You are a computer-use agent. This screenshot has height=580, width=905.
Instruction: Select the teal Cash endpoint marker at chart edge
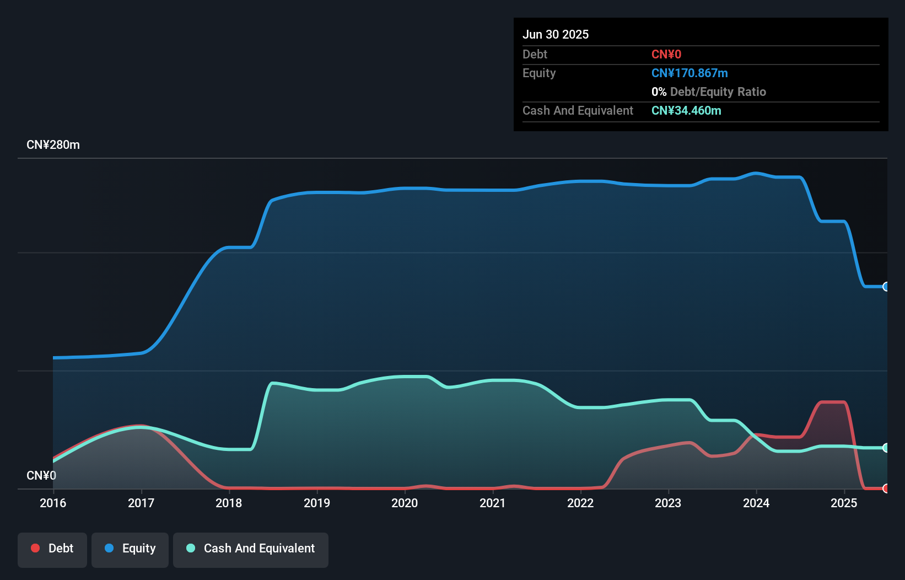coord(886,448)
